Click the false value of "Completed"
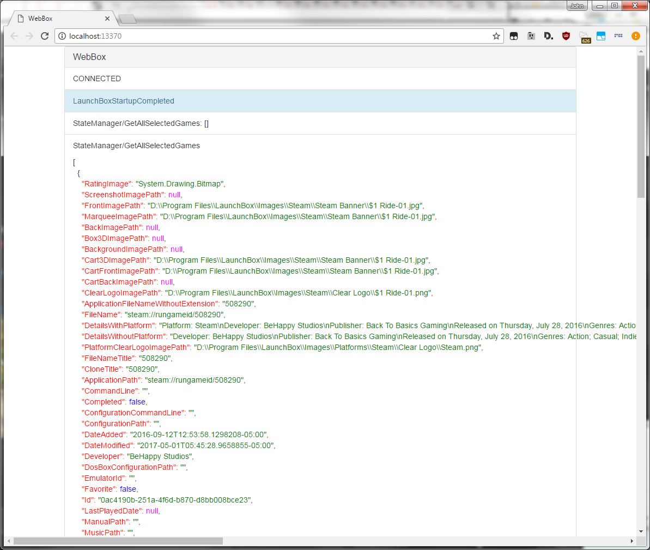Image resolution: width=650 pixels, height=550 pixels. [x=137, y=402]
